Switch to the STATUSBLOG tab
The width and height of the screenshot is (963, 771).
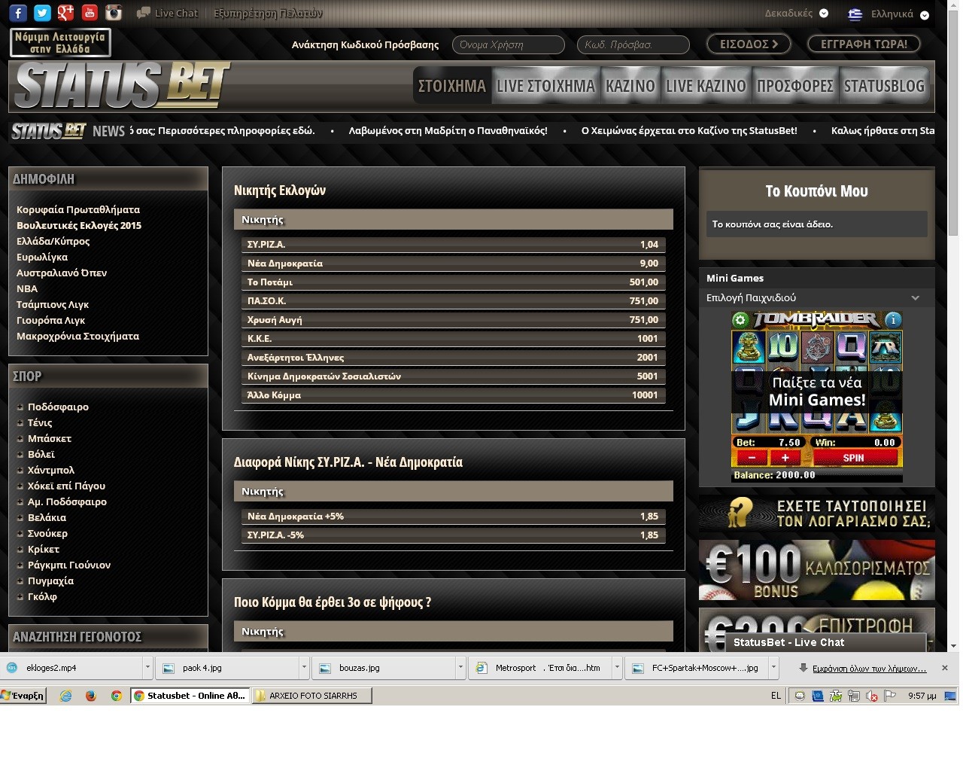click(x=884, y=86)
